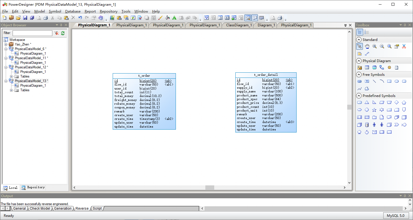Open the Database menu

tap(73, 11)
